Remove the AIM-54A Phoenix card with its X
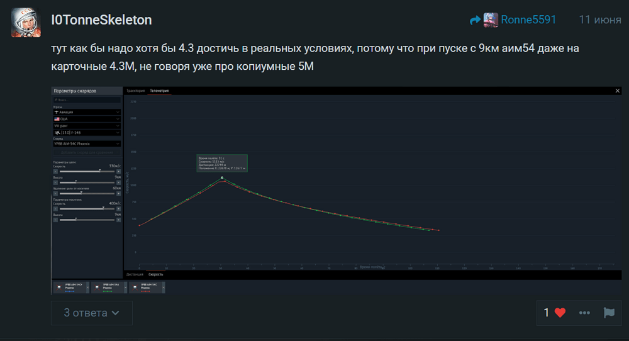The height and width of the screenshot is (341, 629). (x=126, y=288)
